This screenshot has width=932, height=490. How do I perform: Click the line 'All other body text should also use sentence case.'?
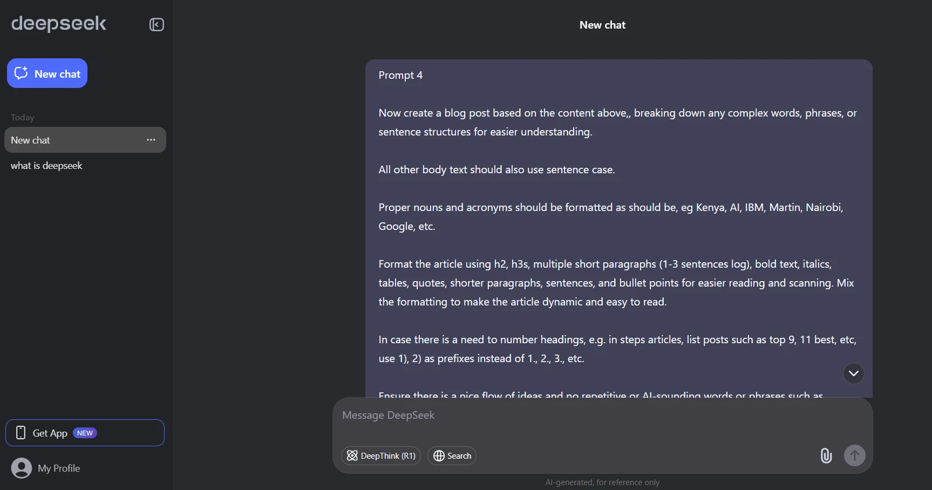496,169
